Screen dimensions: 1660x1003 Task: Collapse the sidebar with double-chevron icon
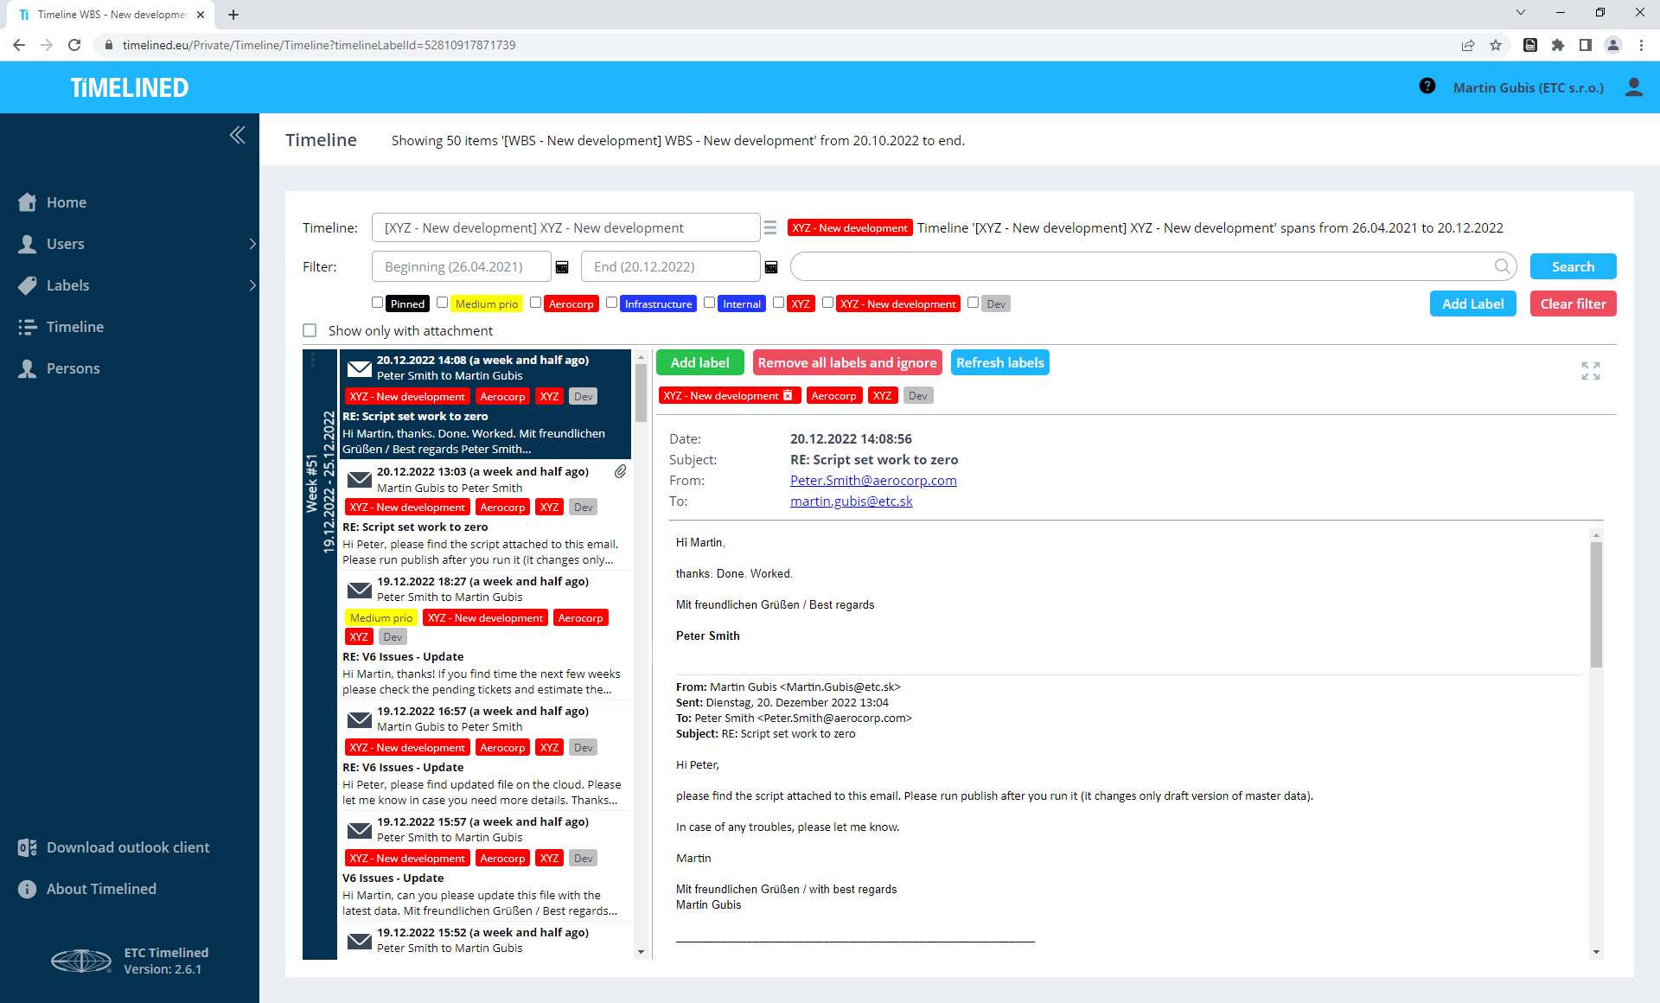coord(238,135)
